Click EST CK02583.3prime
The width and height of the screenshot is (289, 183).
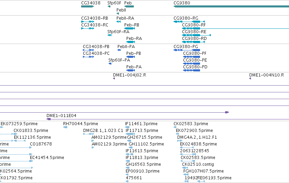tap(175, 127)
